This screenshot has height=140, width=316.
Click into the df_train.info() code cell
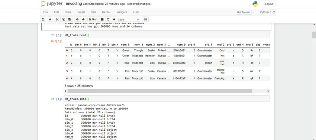[167, 99]
